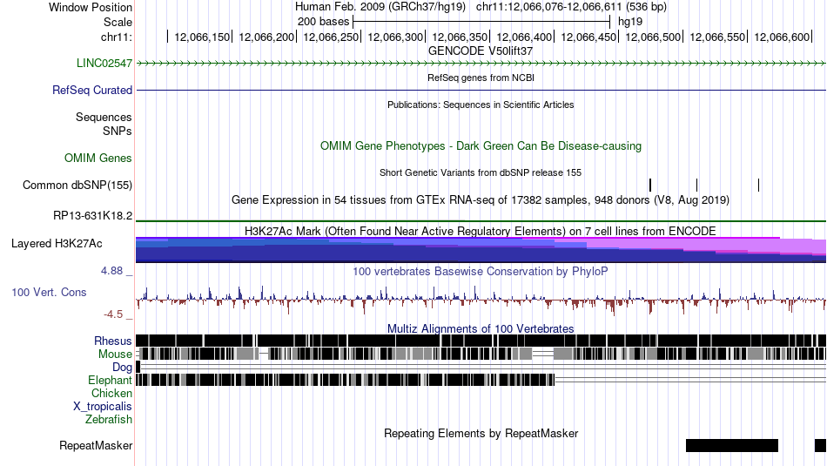Click the SNPs publications track label
This screenshot has height=466, width=827.
tap(118, 131)
